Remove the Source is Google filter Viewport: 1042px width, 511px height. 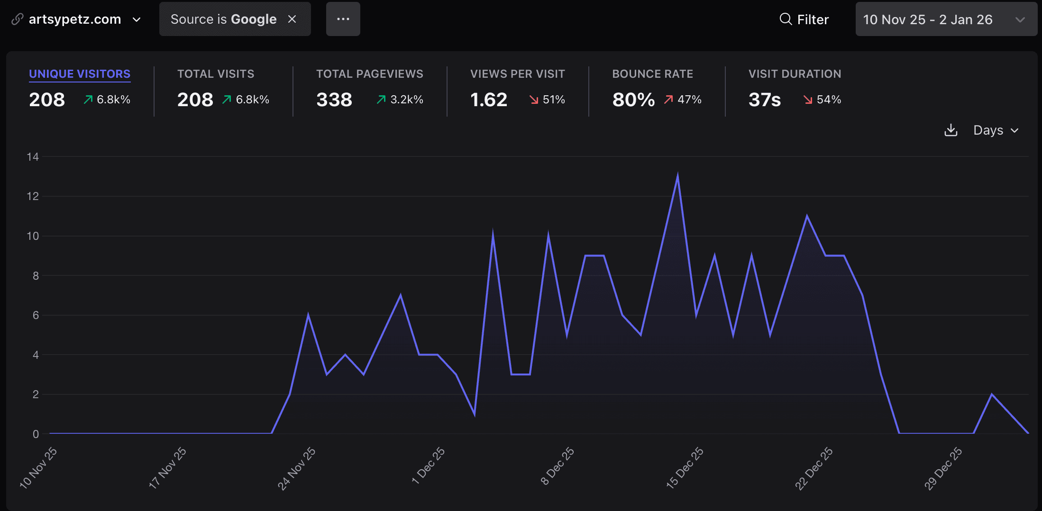click(292, 19)
